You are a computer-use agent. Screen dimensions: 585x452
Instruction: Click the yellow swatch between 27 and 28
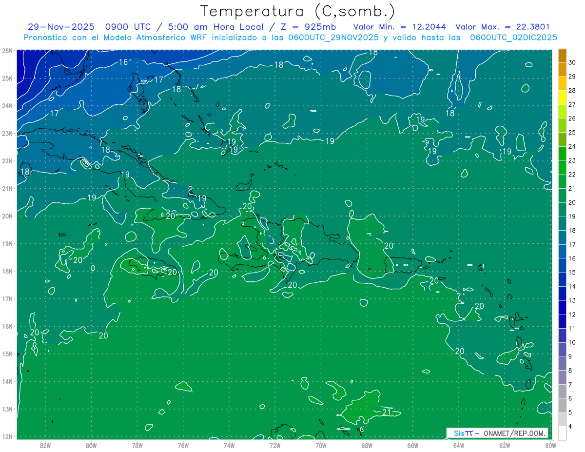click(562, 97)
